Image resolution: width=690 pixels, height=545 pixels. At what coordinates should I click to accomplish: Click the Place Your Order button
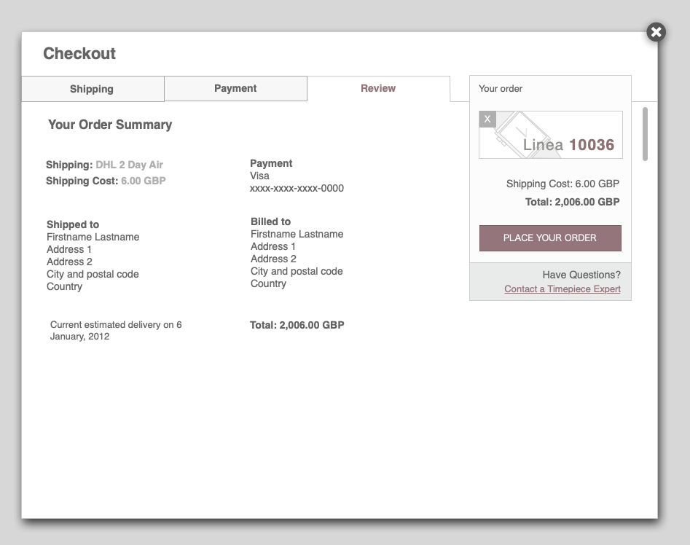click(549, 238)
